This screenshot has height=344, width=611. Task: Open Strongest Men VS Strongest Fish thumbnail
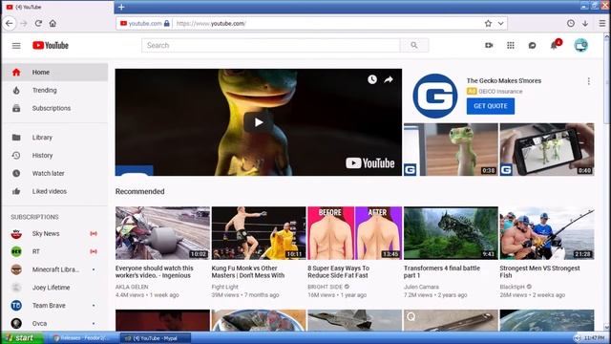[x=547, y=233]
